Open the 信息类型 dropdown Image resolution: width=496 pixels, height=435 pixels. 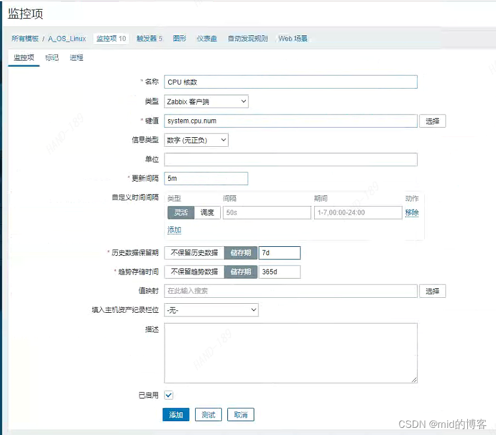(x=196, y=140)
